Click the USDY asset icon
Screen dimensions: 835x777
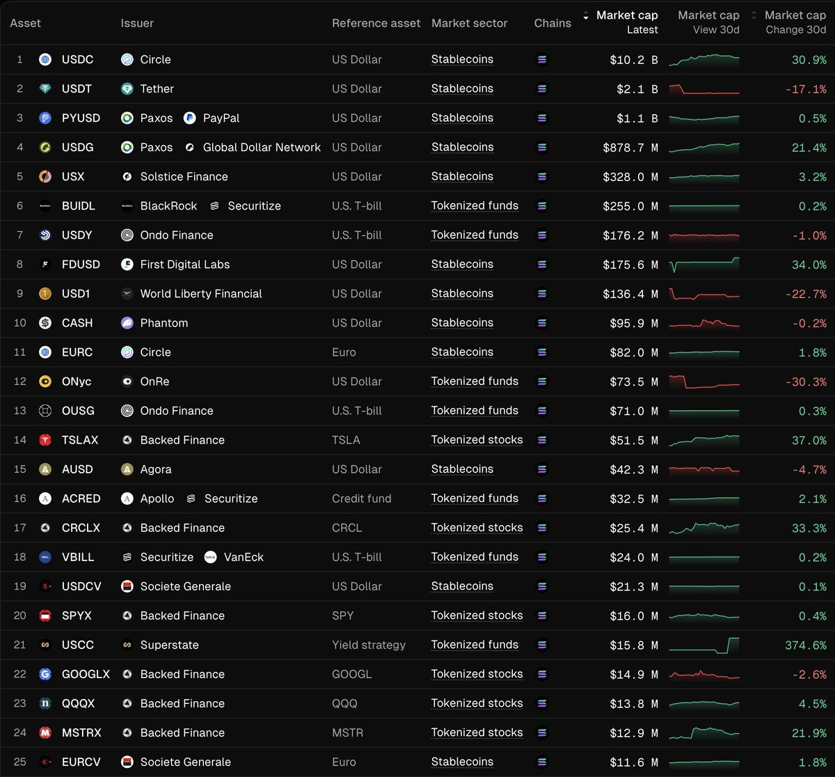coord(45,235)
